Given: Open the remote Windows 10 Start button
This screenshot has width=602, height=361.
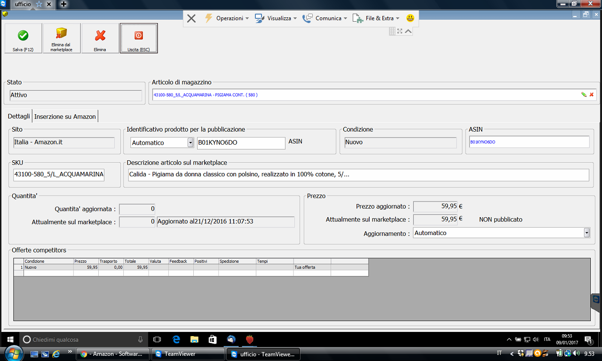Looking at the screenshot, I should (x=10, y=339).
